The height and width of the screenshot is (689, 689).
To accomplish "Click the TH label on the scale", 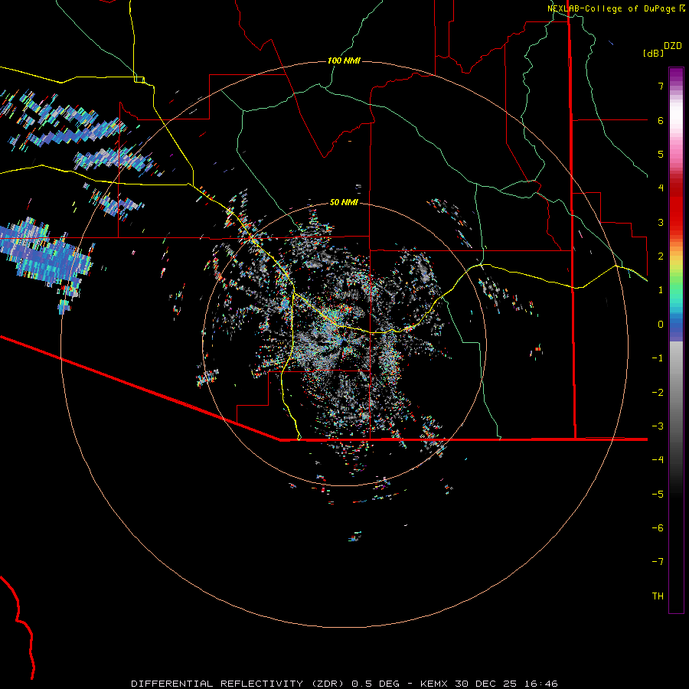I will coord(658,596).
